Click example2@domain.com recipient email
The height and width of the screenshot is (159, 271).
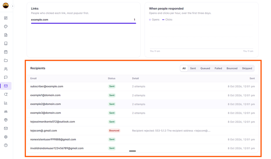(x=45, y=104)
